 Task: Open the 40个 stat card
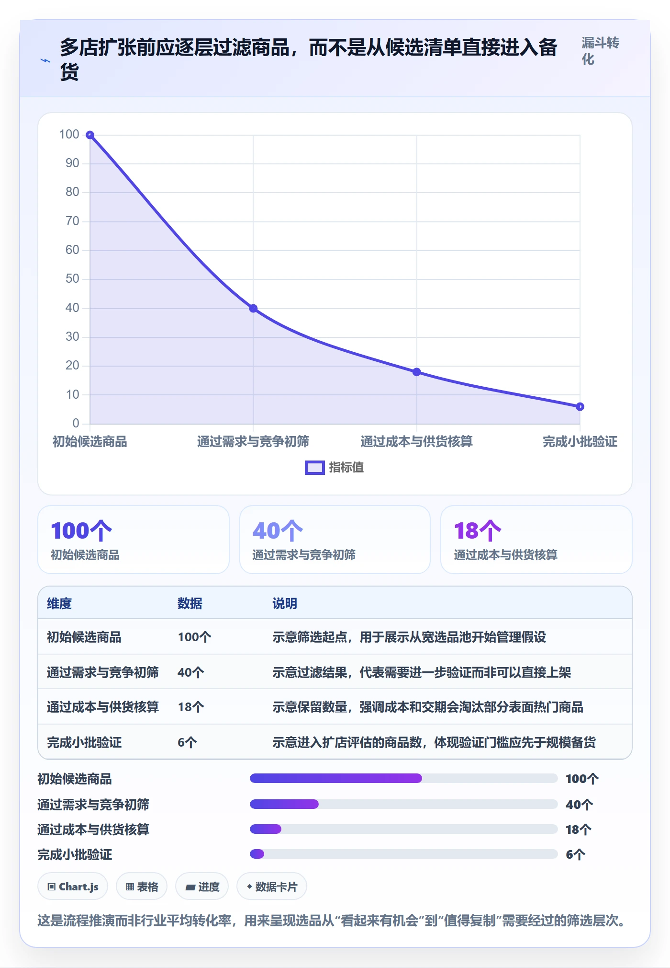point(335,540)
